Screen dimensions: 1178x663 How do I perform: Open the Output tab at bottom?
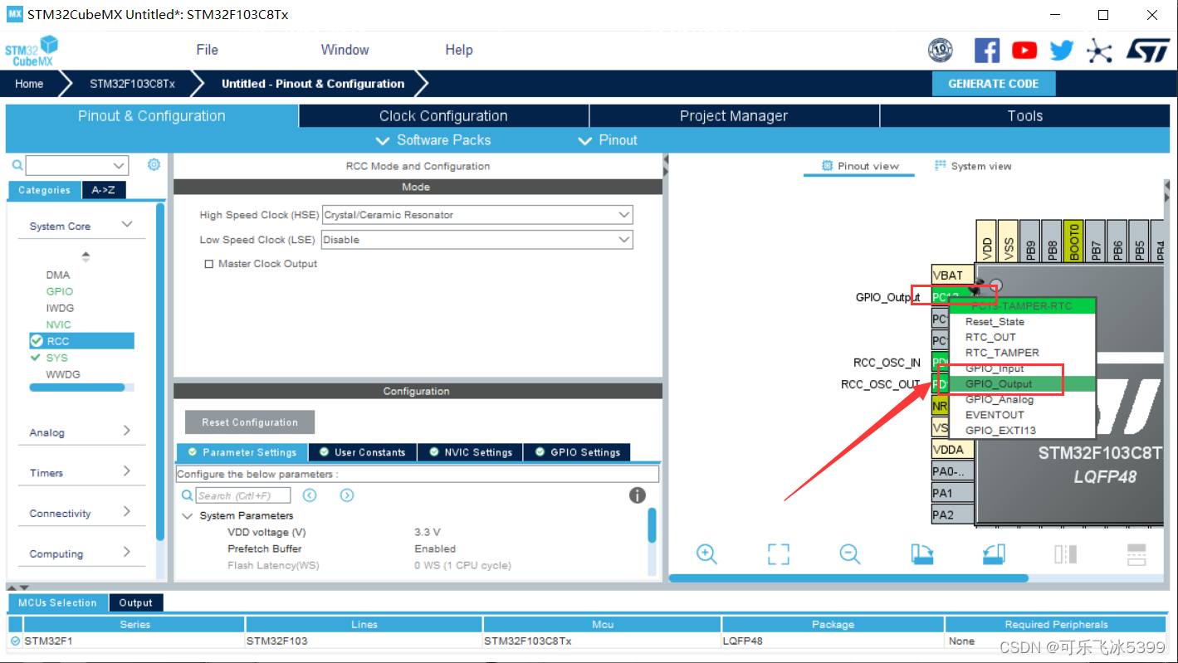(x=135, y=603)
